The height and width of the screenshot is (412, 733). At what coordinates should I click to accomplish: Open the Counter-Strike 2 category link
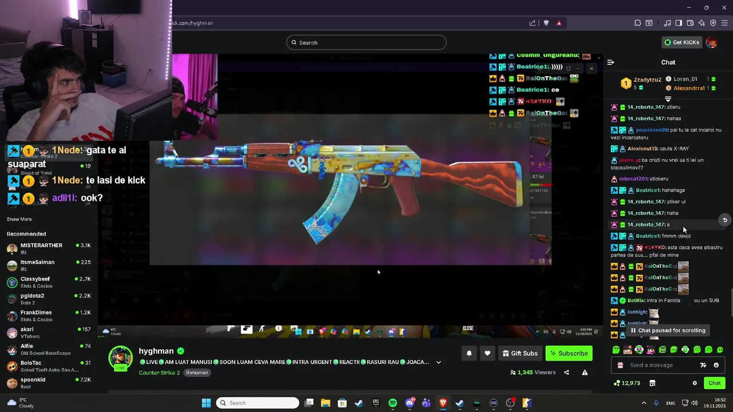click(159, 373)
